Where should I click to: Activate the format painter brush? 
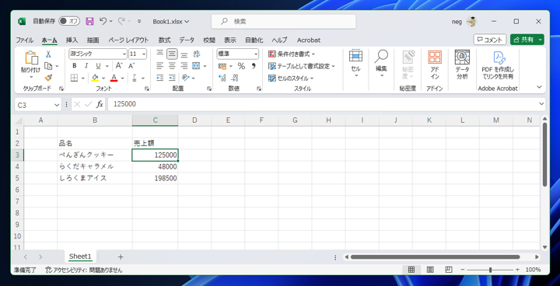48,78
